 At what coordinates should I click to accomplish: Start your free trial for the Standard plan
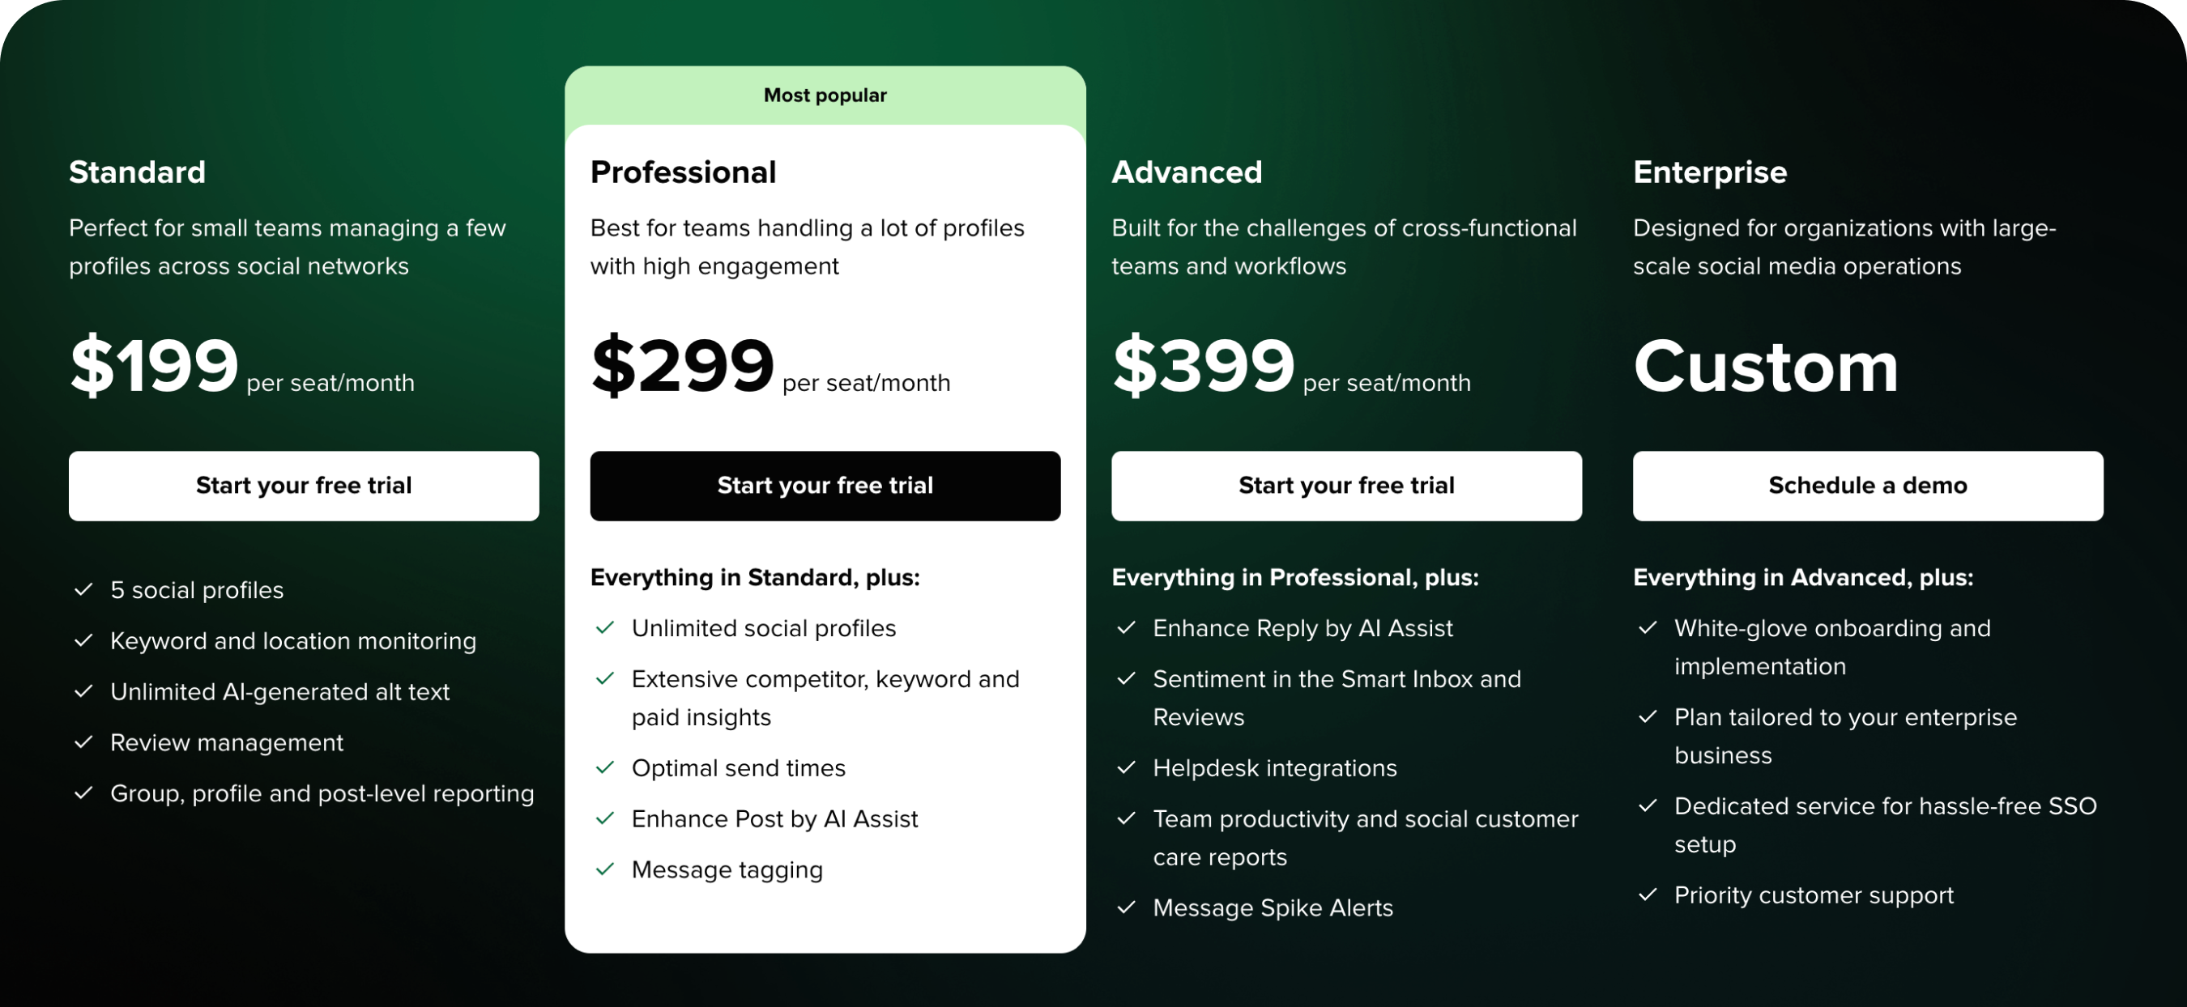[x=304, y=485]
